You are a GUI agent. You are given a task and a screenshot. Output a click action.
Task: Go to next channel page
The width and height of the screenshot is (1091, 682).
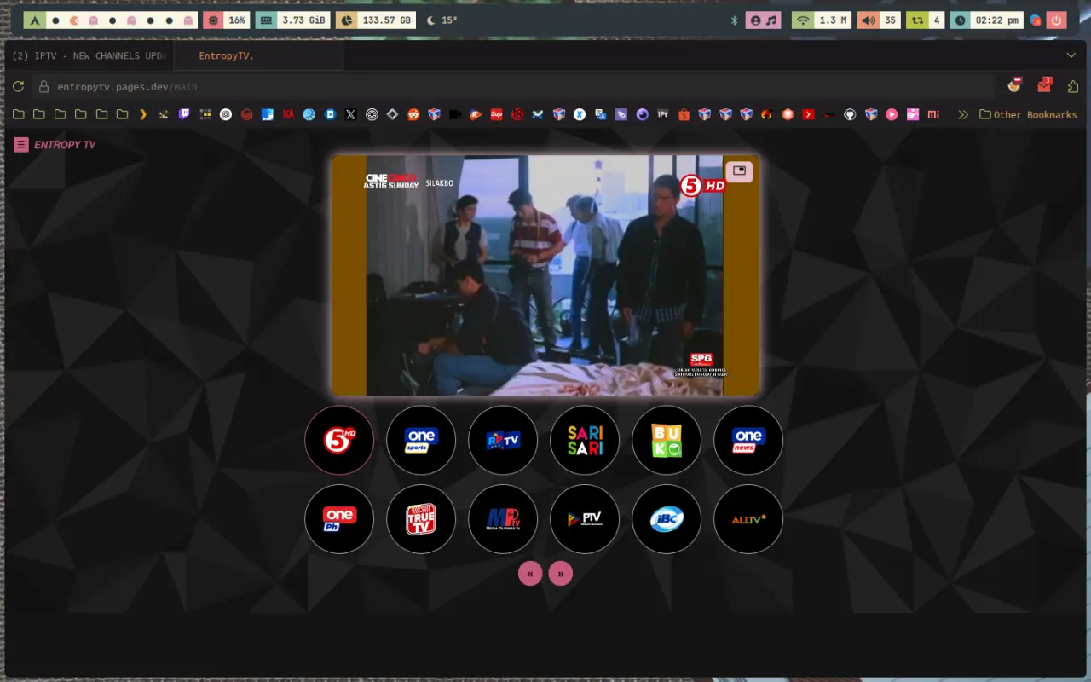pos(561,574)
